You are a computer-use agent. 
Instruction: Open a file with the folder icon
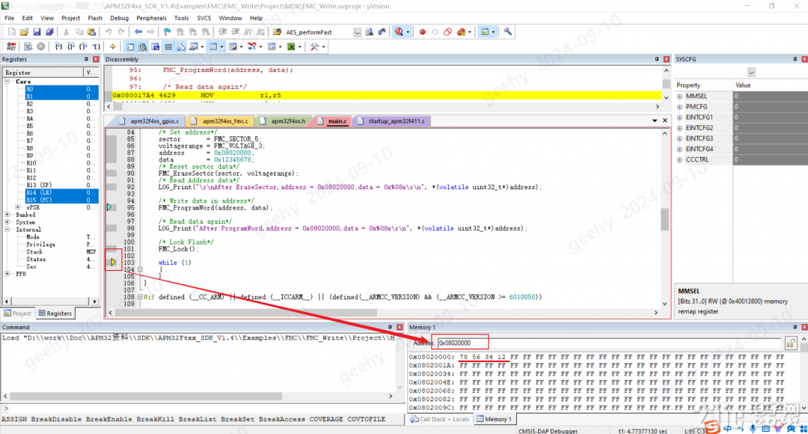pyautogui.click(x=24, y=32)
